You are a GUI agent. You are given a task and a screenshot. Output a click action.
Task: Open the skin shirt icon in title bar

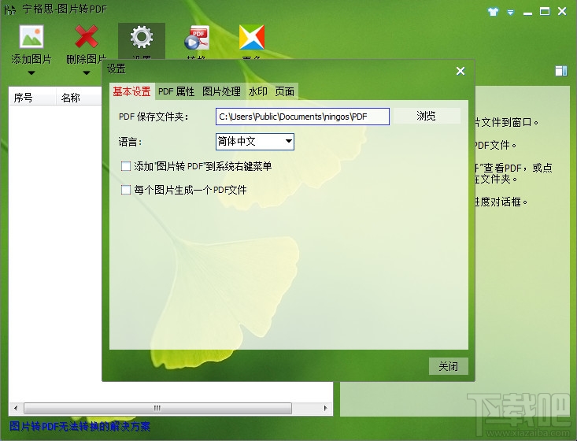click(x=493, y=12)
